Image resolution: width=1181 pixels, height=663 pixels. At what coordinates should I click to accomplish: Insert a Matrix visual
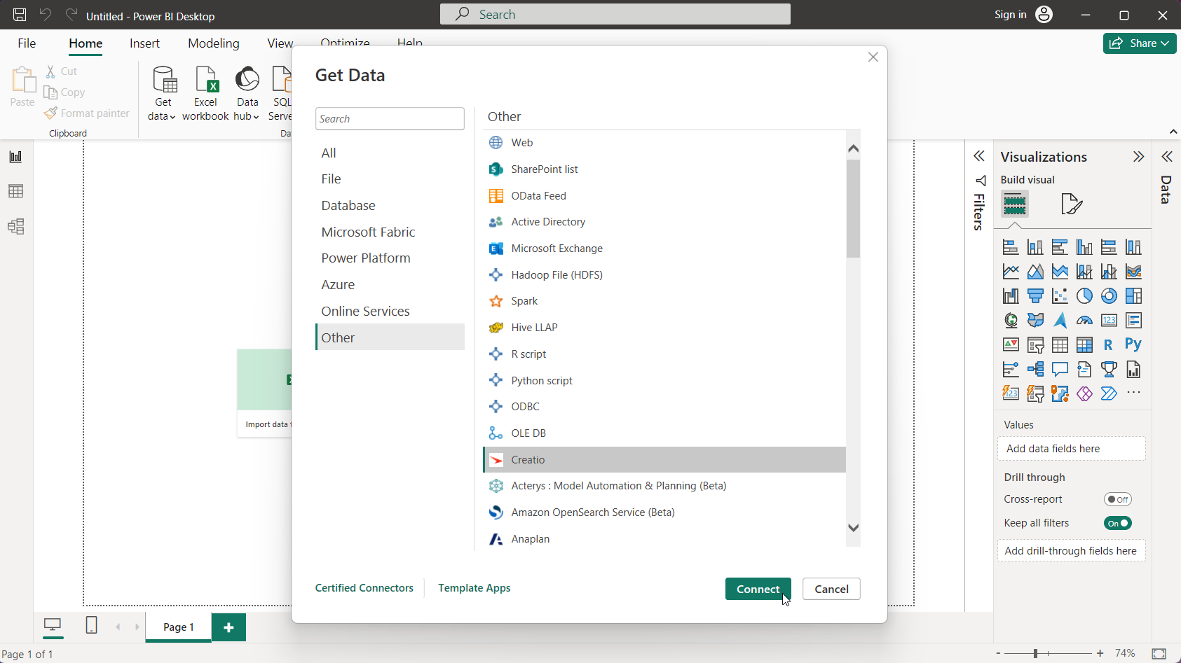(1084, 345)
